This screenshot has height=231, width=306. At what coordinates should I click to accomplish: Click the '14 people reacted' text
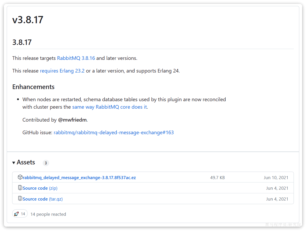point(48,214)
